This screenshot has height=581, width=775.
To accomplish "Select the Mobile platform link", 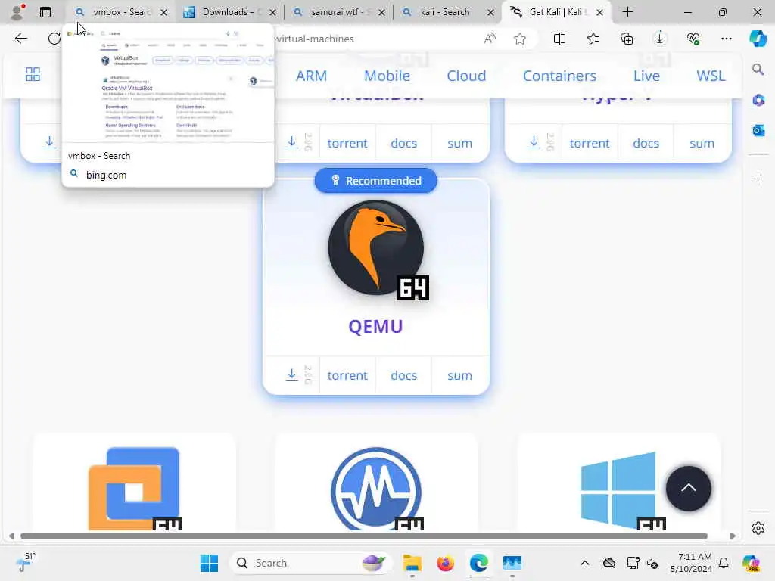I will coord(387,76).
